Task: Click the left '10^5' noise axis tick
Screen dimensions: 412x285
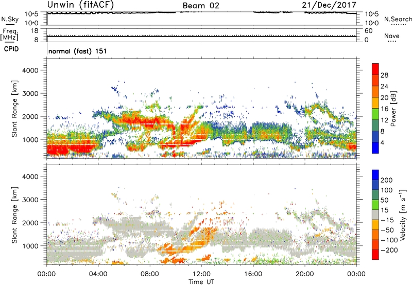Action: [31, 14]
